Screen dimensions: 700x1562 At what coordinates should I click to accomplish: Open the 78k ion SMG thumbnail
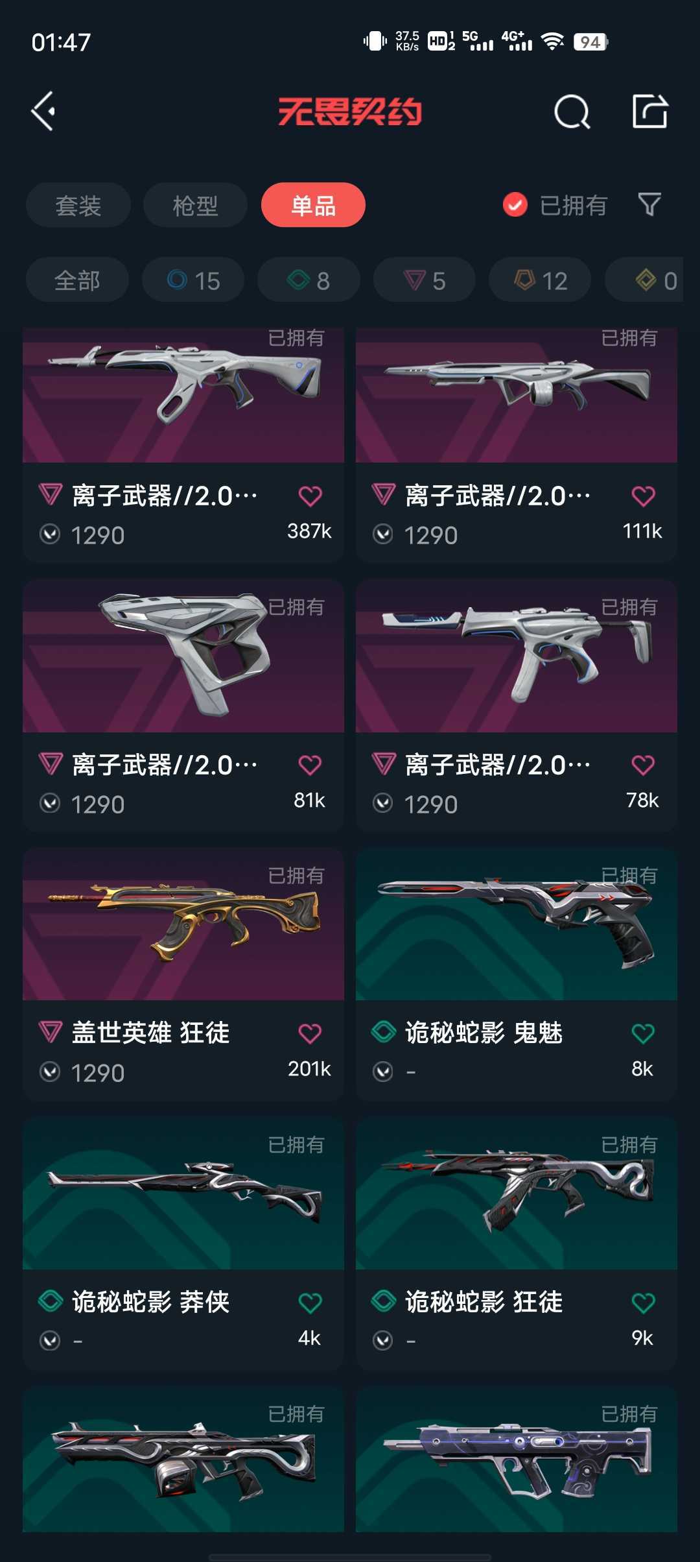(517, 656)
